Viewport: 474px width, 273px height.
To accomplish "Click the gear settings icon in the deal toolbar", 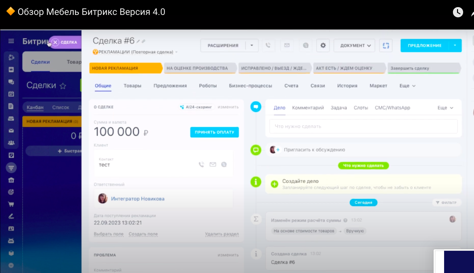I will point(323,45).
